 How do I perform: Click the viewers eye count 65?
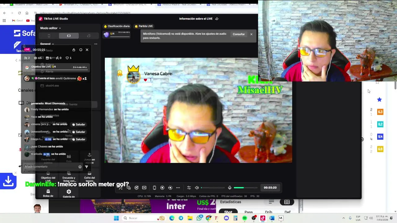38,58
